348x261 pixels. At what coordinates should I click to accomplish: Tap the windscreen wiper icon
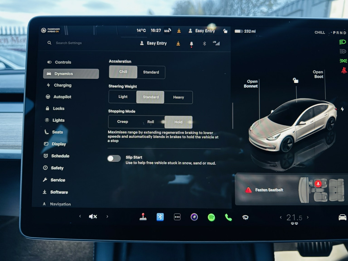(x=245, y=217)
